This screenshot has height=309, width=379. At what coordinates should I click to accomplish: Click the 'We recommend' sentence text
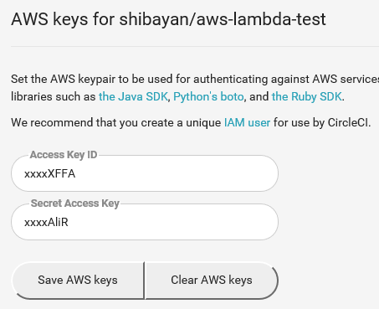[191, 122]
